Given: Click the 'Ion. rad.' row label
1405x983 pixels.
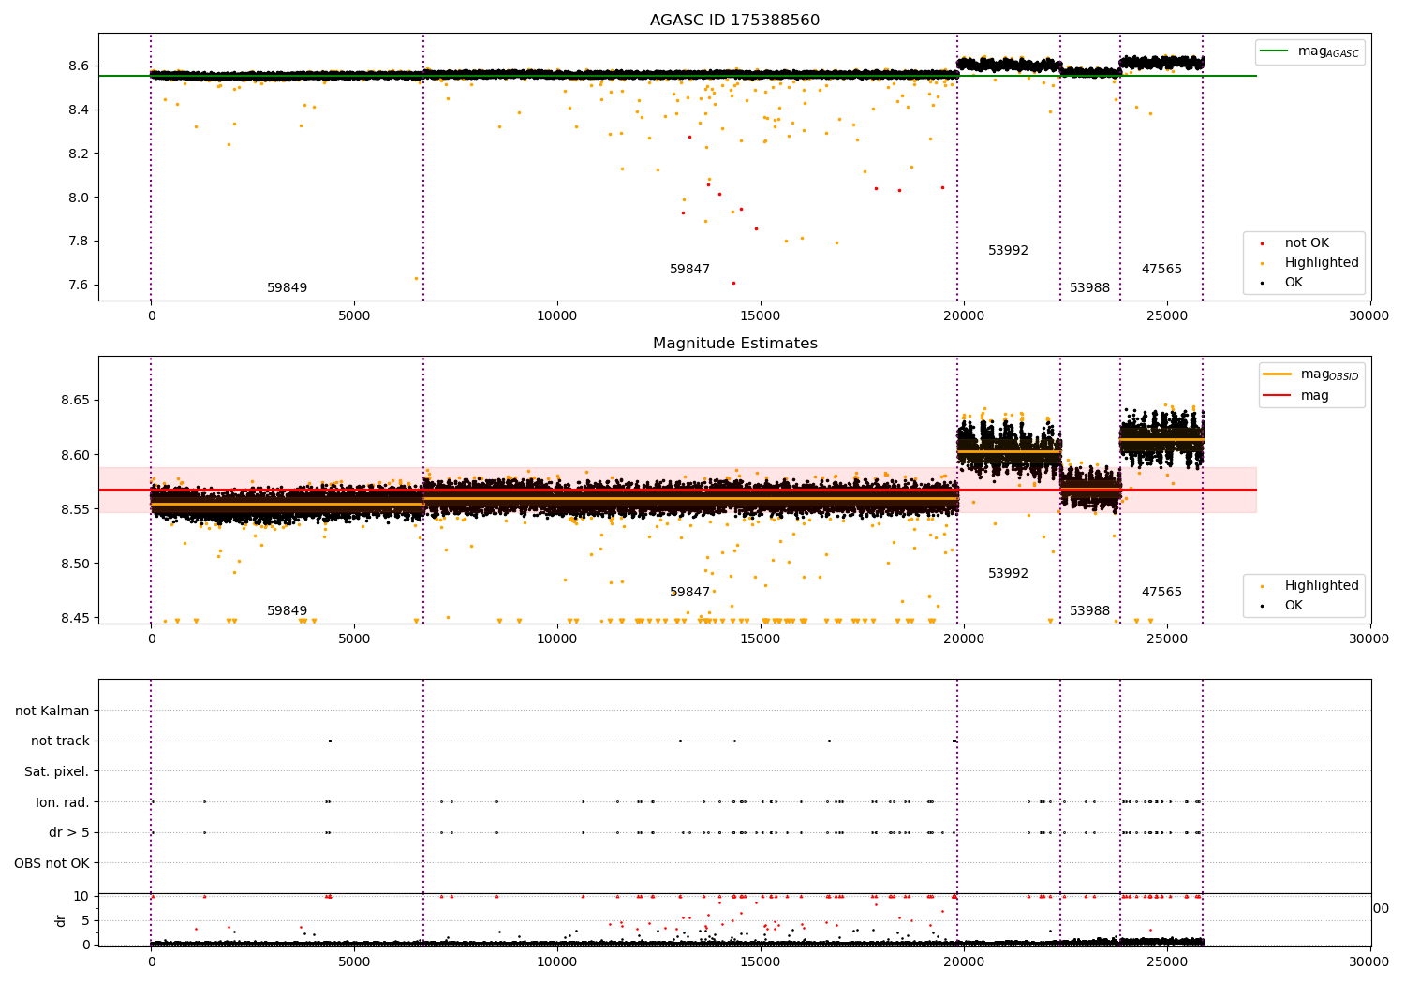Looking at the screenshot, I should pyautogui.click(x=63, y=802).
